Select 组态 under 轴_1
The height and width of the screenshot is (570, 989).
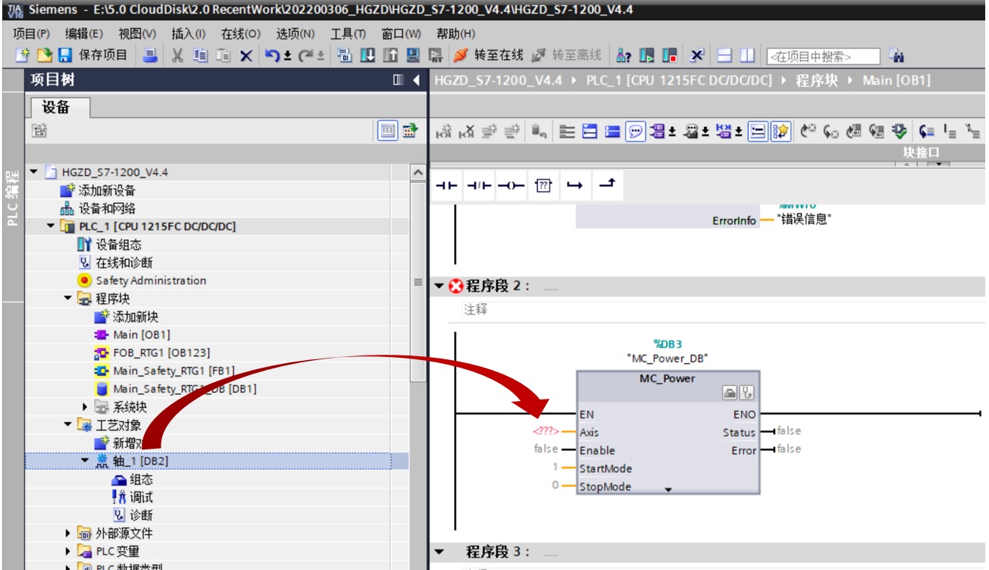click(132, 480)
